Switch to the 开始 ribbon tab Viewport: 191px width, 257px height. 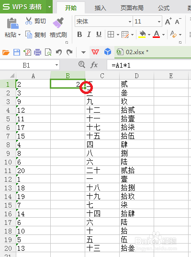(71, 8)
